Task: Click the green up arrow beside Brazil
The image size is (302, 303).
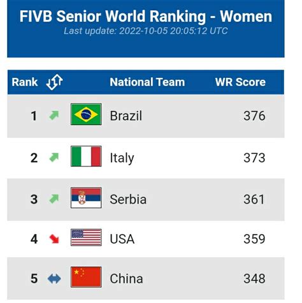Action: pos(54,115)
